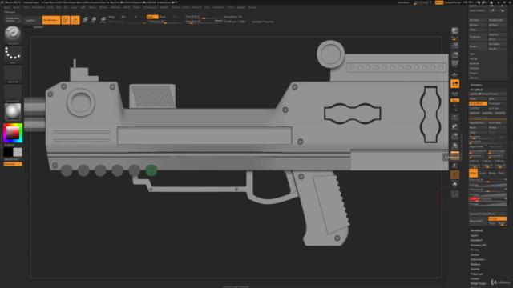Viewport: 513px width, 288px height.
Task: Open the Zplugin menu
Action: coord(241,7)
